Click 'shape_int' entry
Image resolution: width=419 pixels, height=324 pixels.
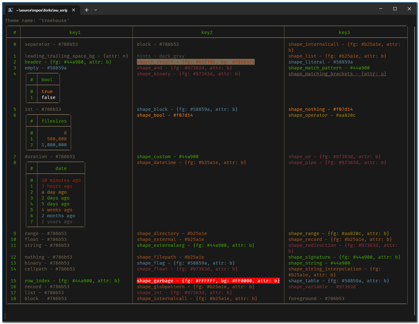click(185, 293)
